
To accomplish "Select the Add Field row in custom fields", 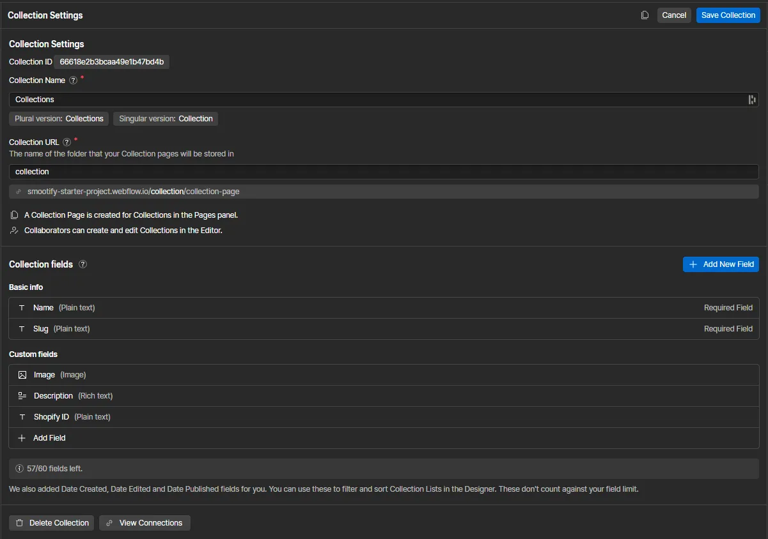I will click(x=384, y=438).
